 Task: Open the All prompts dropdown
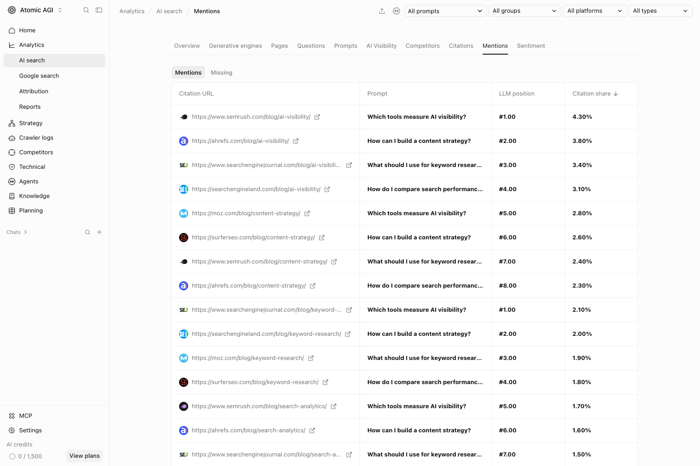[445, 11]
